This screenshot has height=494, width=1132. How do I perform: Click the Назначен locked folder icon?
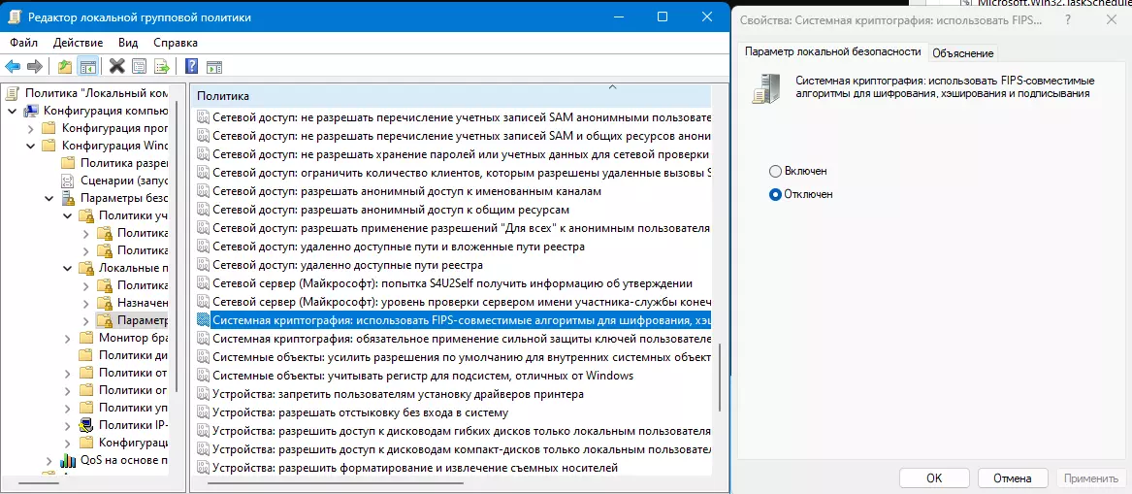105,303
